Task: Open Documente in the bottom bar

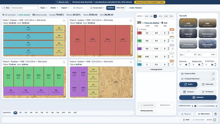Action: click(x=199, y=120)
